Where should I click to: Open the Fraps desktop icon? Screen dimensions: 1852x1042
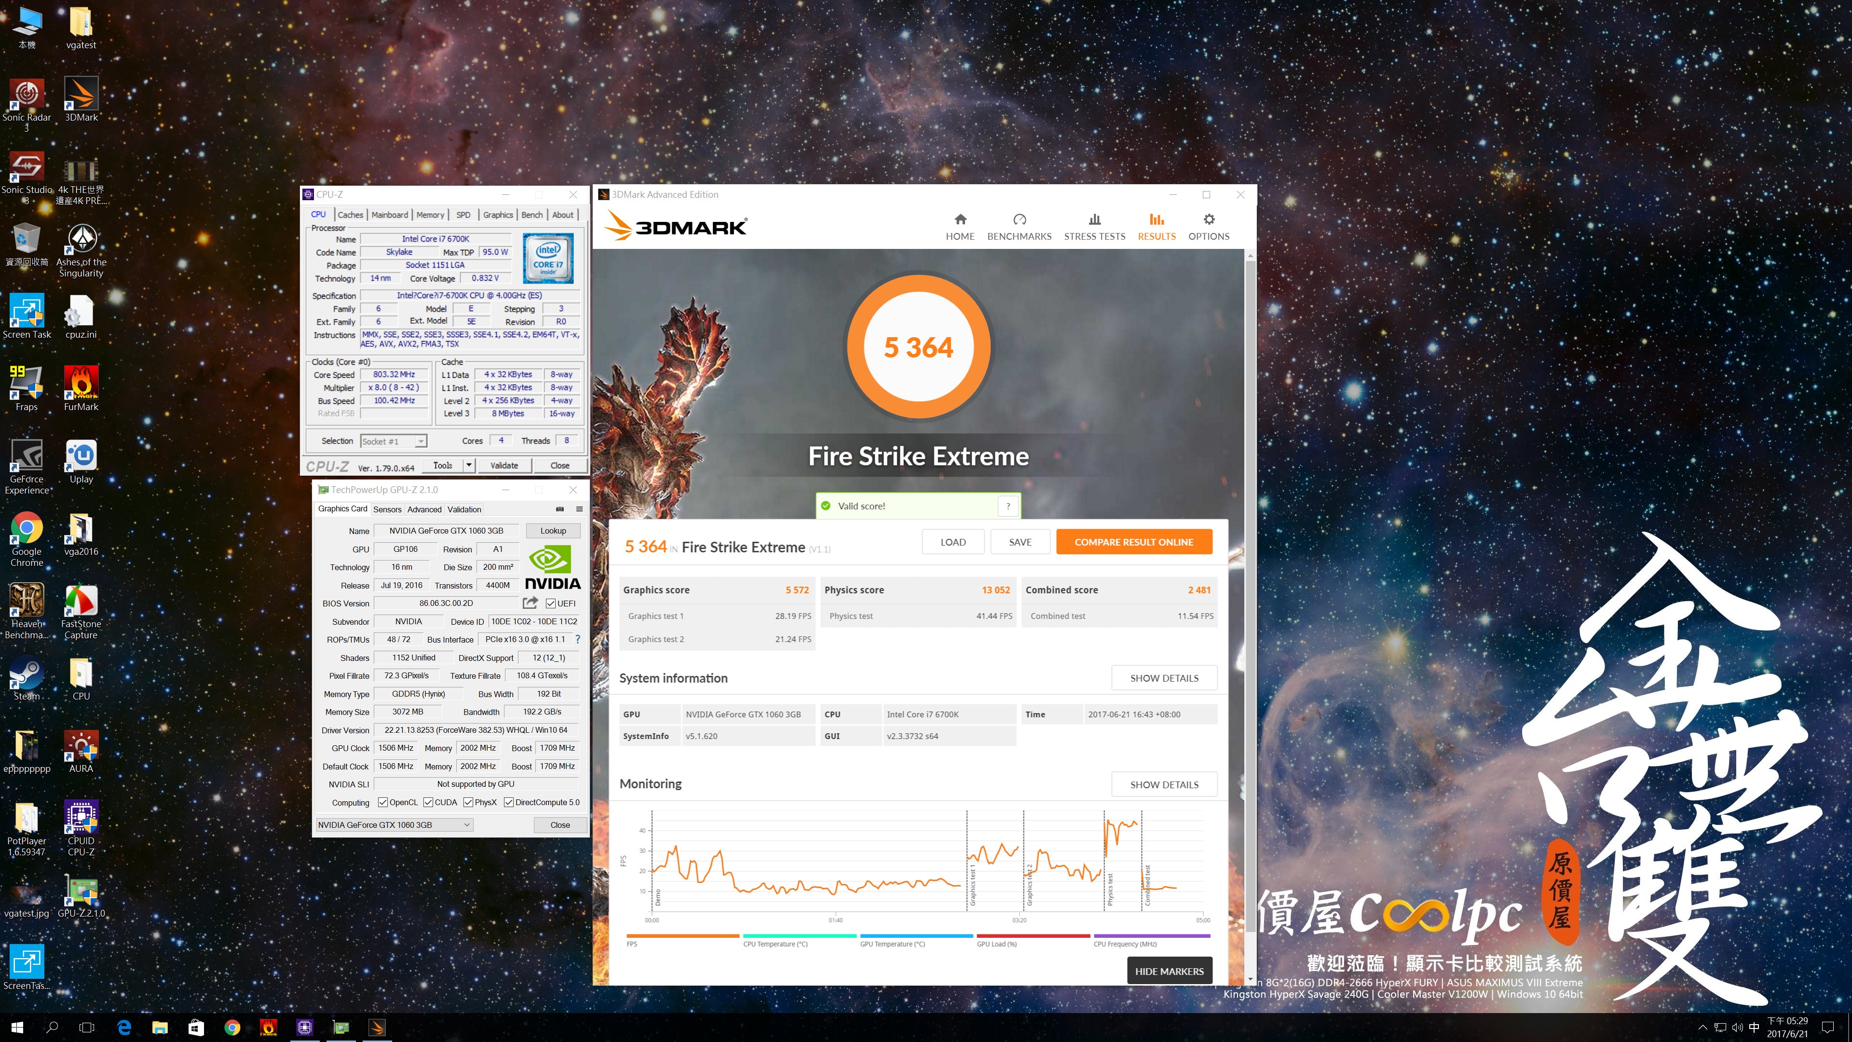click(27, 389)
